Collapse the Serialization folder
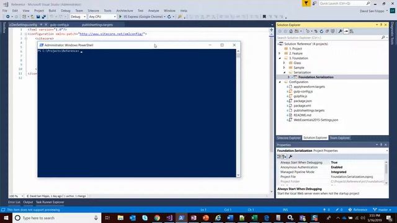This screenshot has width=397, height=223. [x=284, y=72]
